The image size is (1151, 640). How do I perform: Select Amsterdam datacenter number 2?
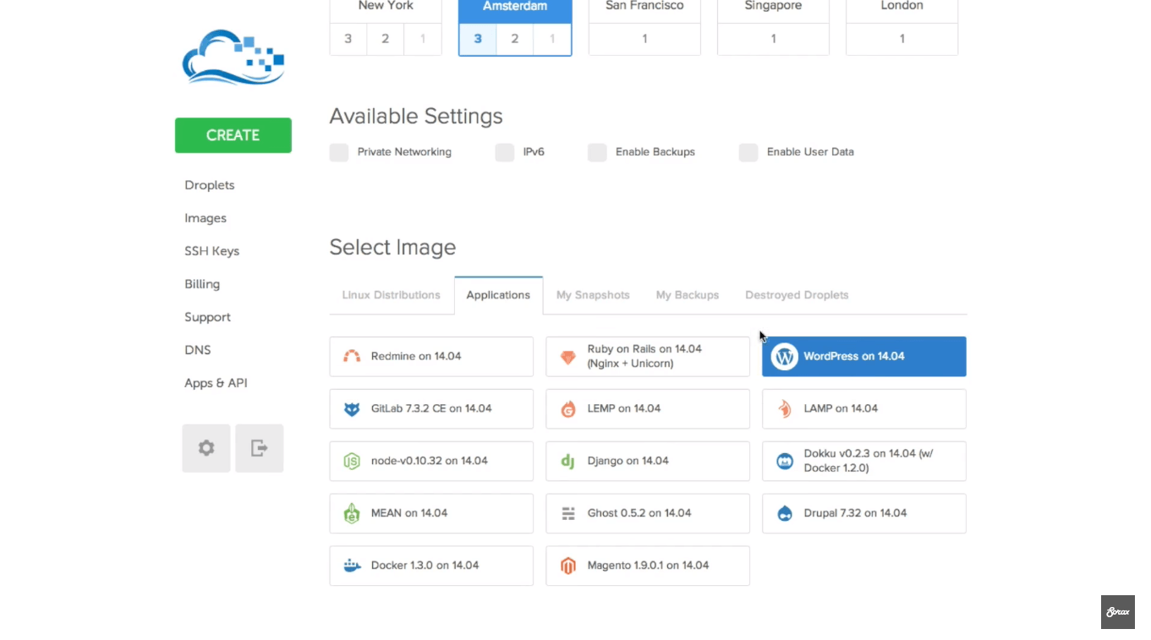point(515,39)
